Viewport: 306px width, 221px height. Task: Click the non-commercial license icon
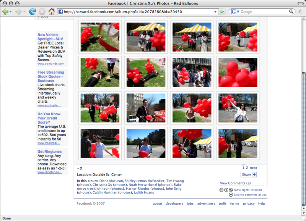click(x=231, y=190)
